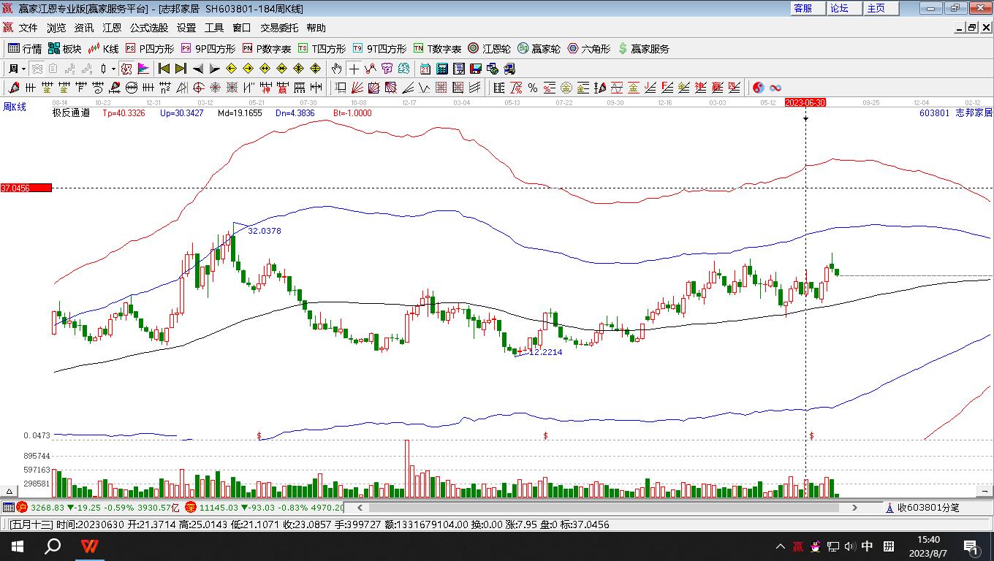The height and width of the screenshot is (561, 994).
Task: Open the 窗口 menu
Action: point(242,28)
